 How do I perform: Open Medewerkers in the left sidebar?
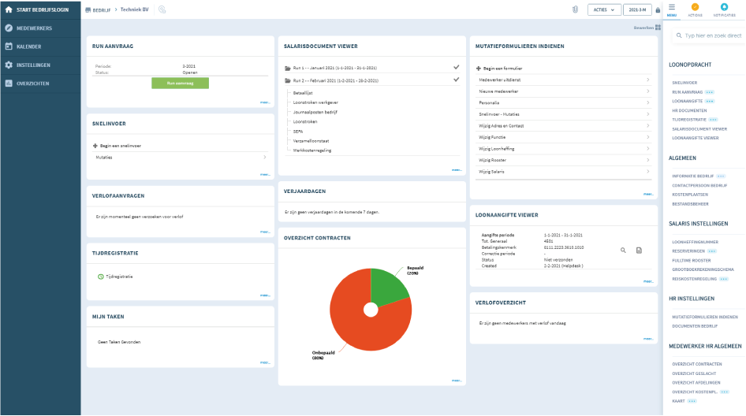pos(34,28)
